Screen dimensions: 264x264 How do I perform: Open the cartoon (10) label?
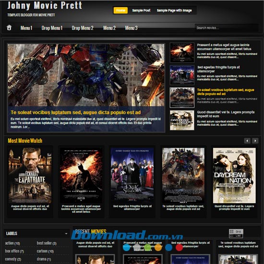pyautogui.click(x=45, y=251)
